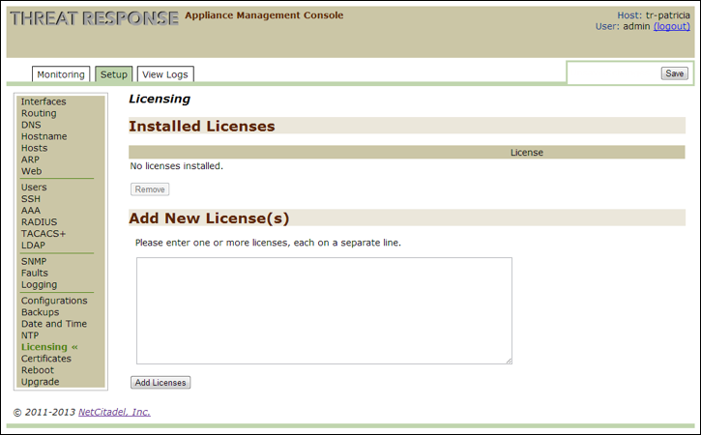The width and height of the screenshot is (701, 435).
Task: Select DNS in the setup menu
Action: (x=31, y=125)
